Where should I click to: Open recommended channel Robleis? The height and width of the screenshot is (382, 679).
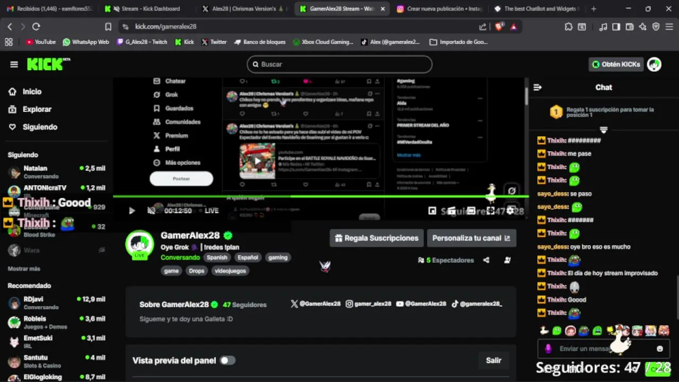click(56, 322)
